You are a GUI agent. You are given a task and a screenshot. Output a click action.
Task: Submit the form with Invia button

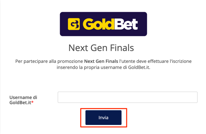point(103,118)
